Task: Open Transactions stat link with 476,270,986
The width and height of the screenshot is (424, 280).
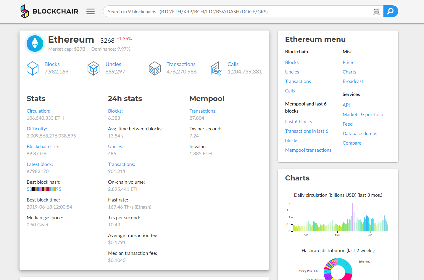Action: pos(181,64)
